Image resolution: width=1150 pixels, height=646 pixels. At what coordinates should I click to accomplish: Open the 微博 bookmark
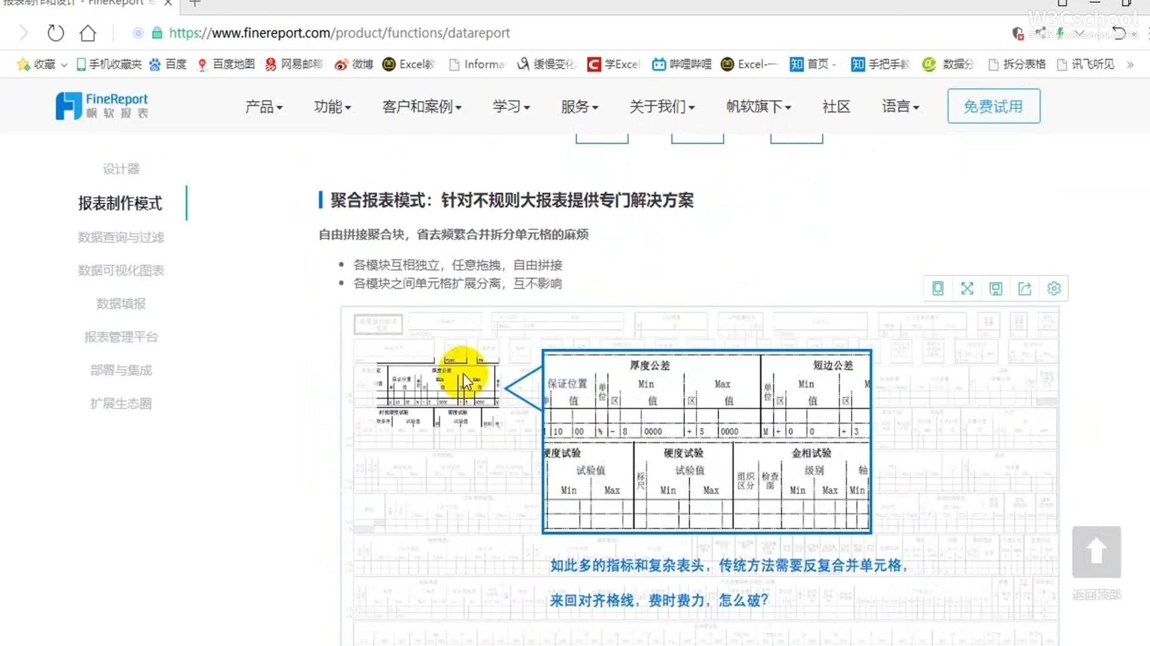pyautogui.click(x=353, y=64)
